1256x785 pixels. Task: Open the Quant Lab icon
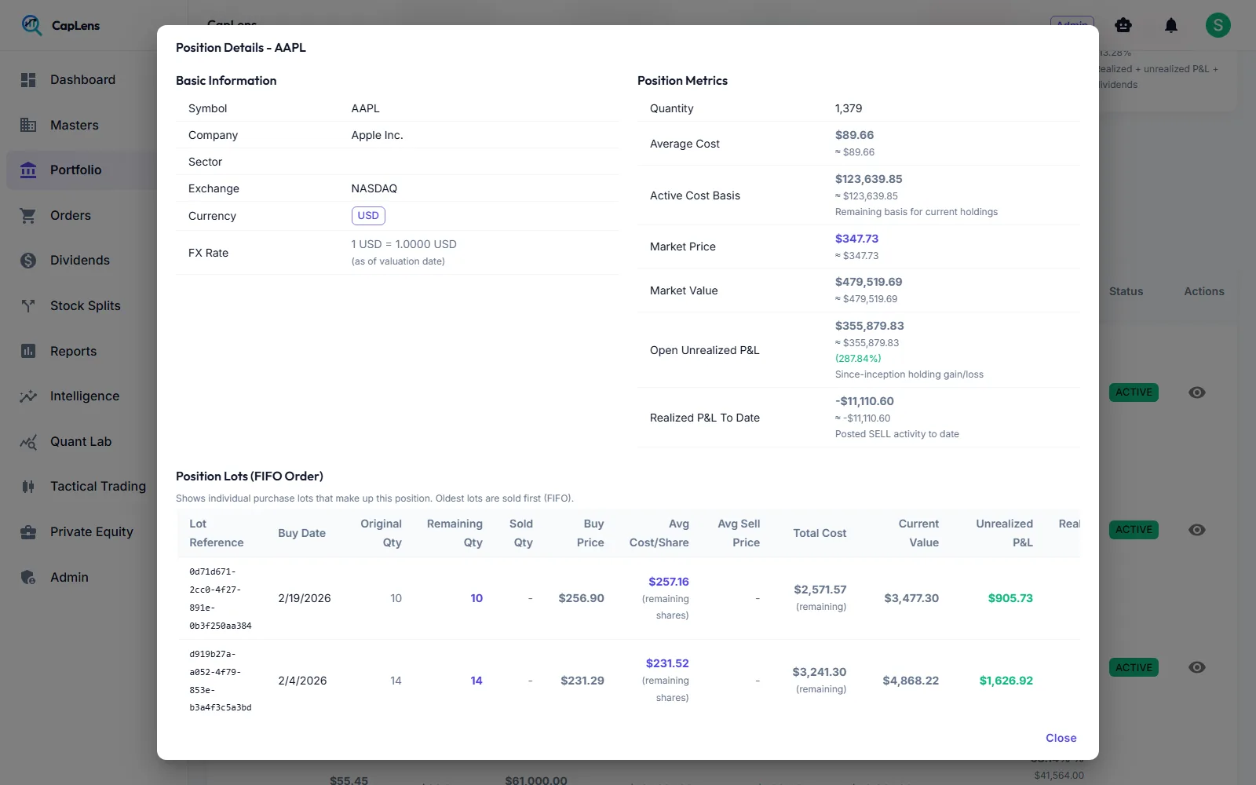[28, 442]
